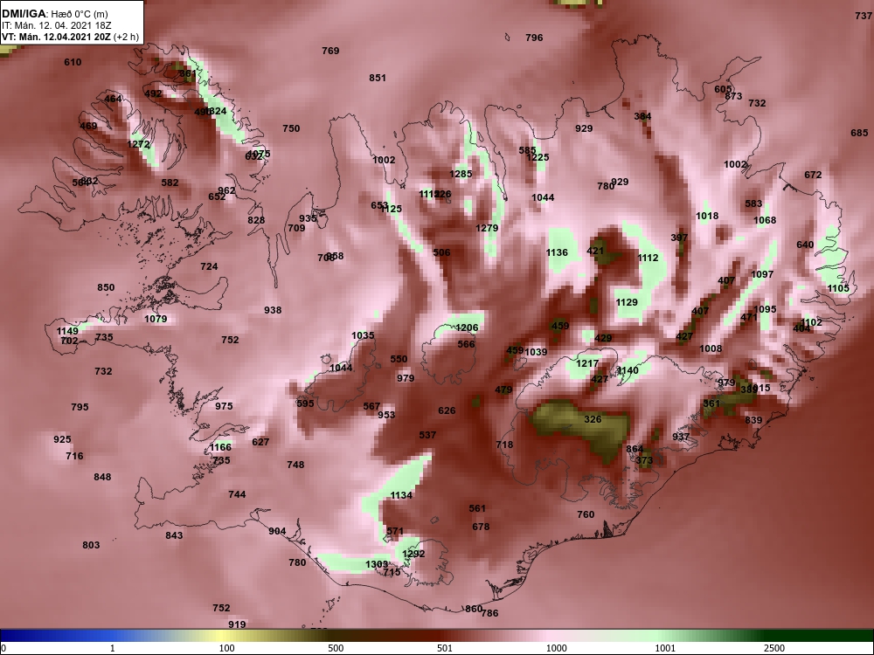Select the value 610 in the northwest sea
Image resolution: width=874 pixels, height=655 pixels.
pos(73,62)
